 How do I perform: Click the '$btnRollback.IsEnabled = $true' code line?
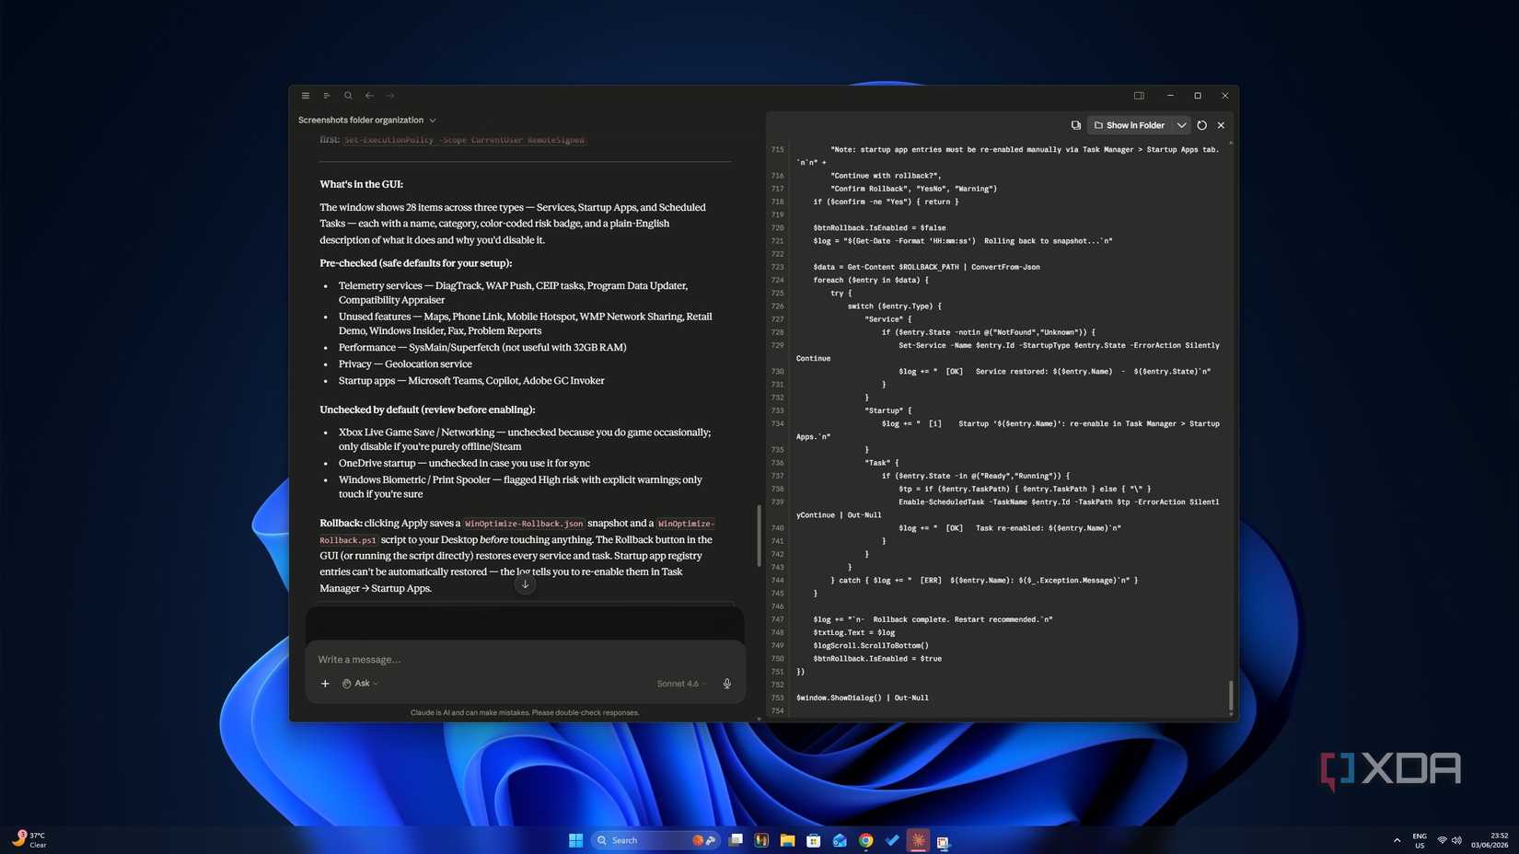pos(877,659)
